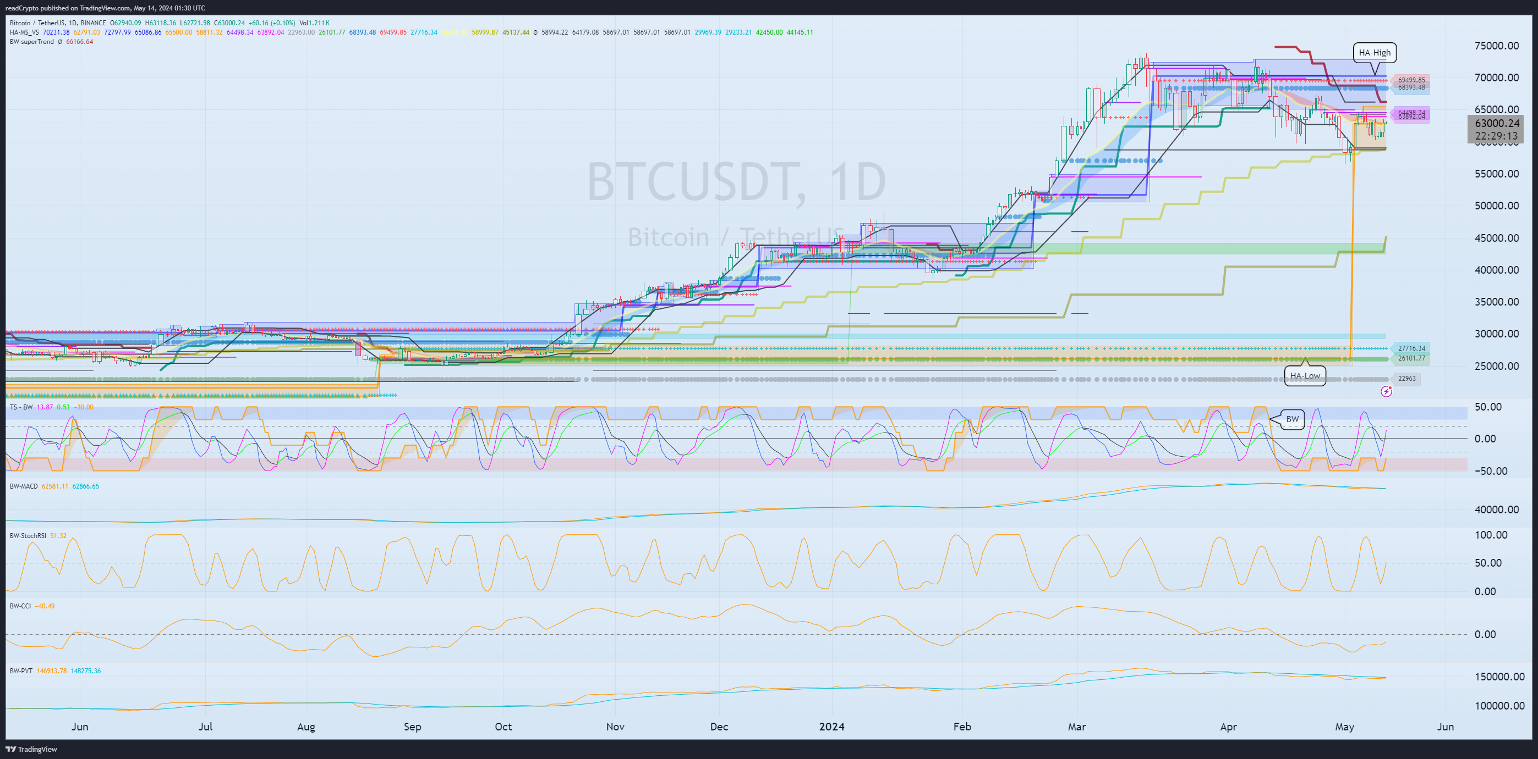Click the Nov label on time axis
1538x759 pixels.
[x=616, y=727]
